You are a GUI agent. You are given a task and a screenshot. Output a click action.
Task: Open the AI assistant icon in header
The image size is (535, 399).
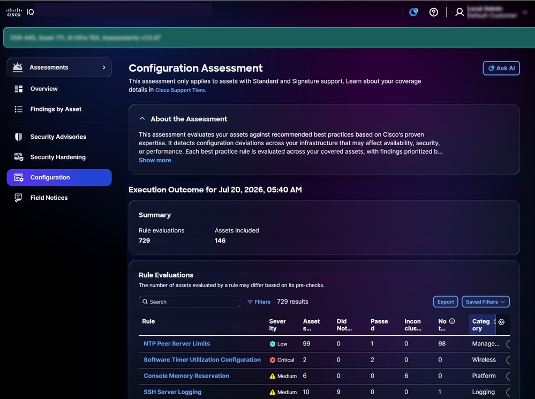click(413, 12)
